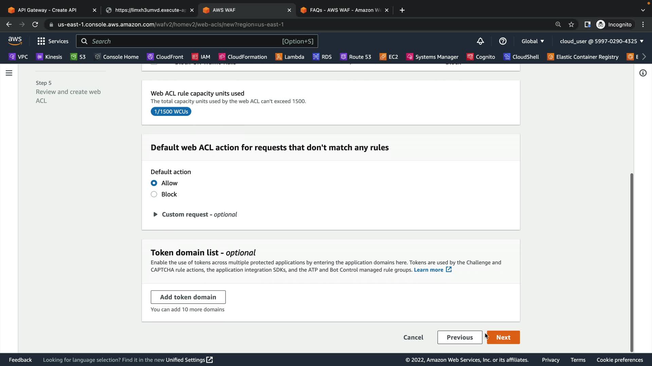Open the Route 53 shortcut

[x=356, y=57]
